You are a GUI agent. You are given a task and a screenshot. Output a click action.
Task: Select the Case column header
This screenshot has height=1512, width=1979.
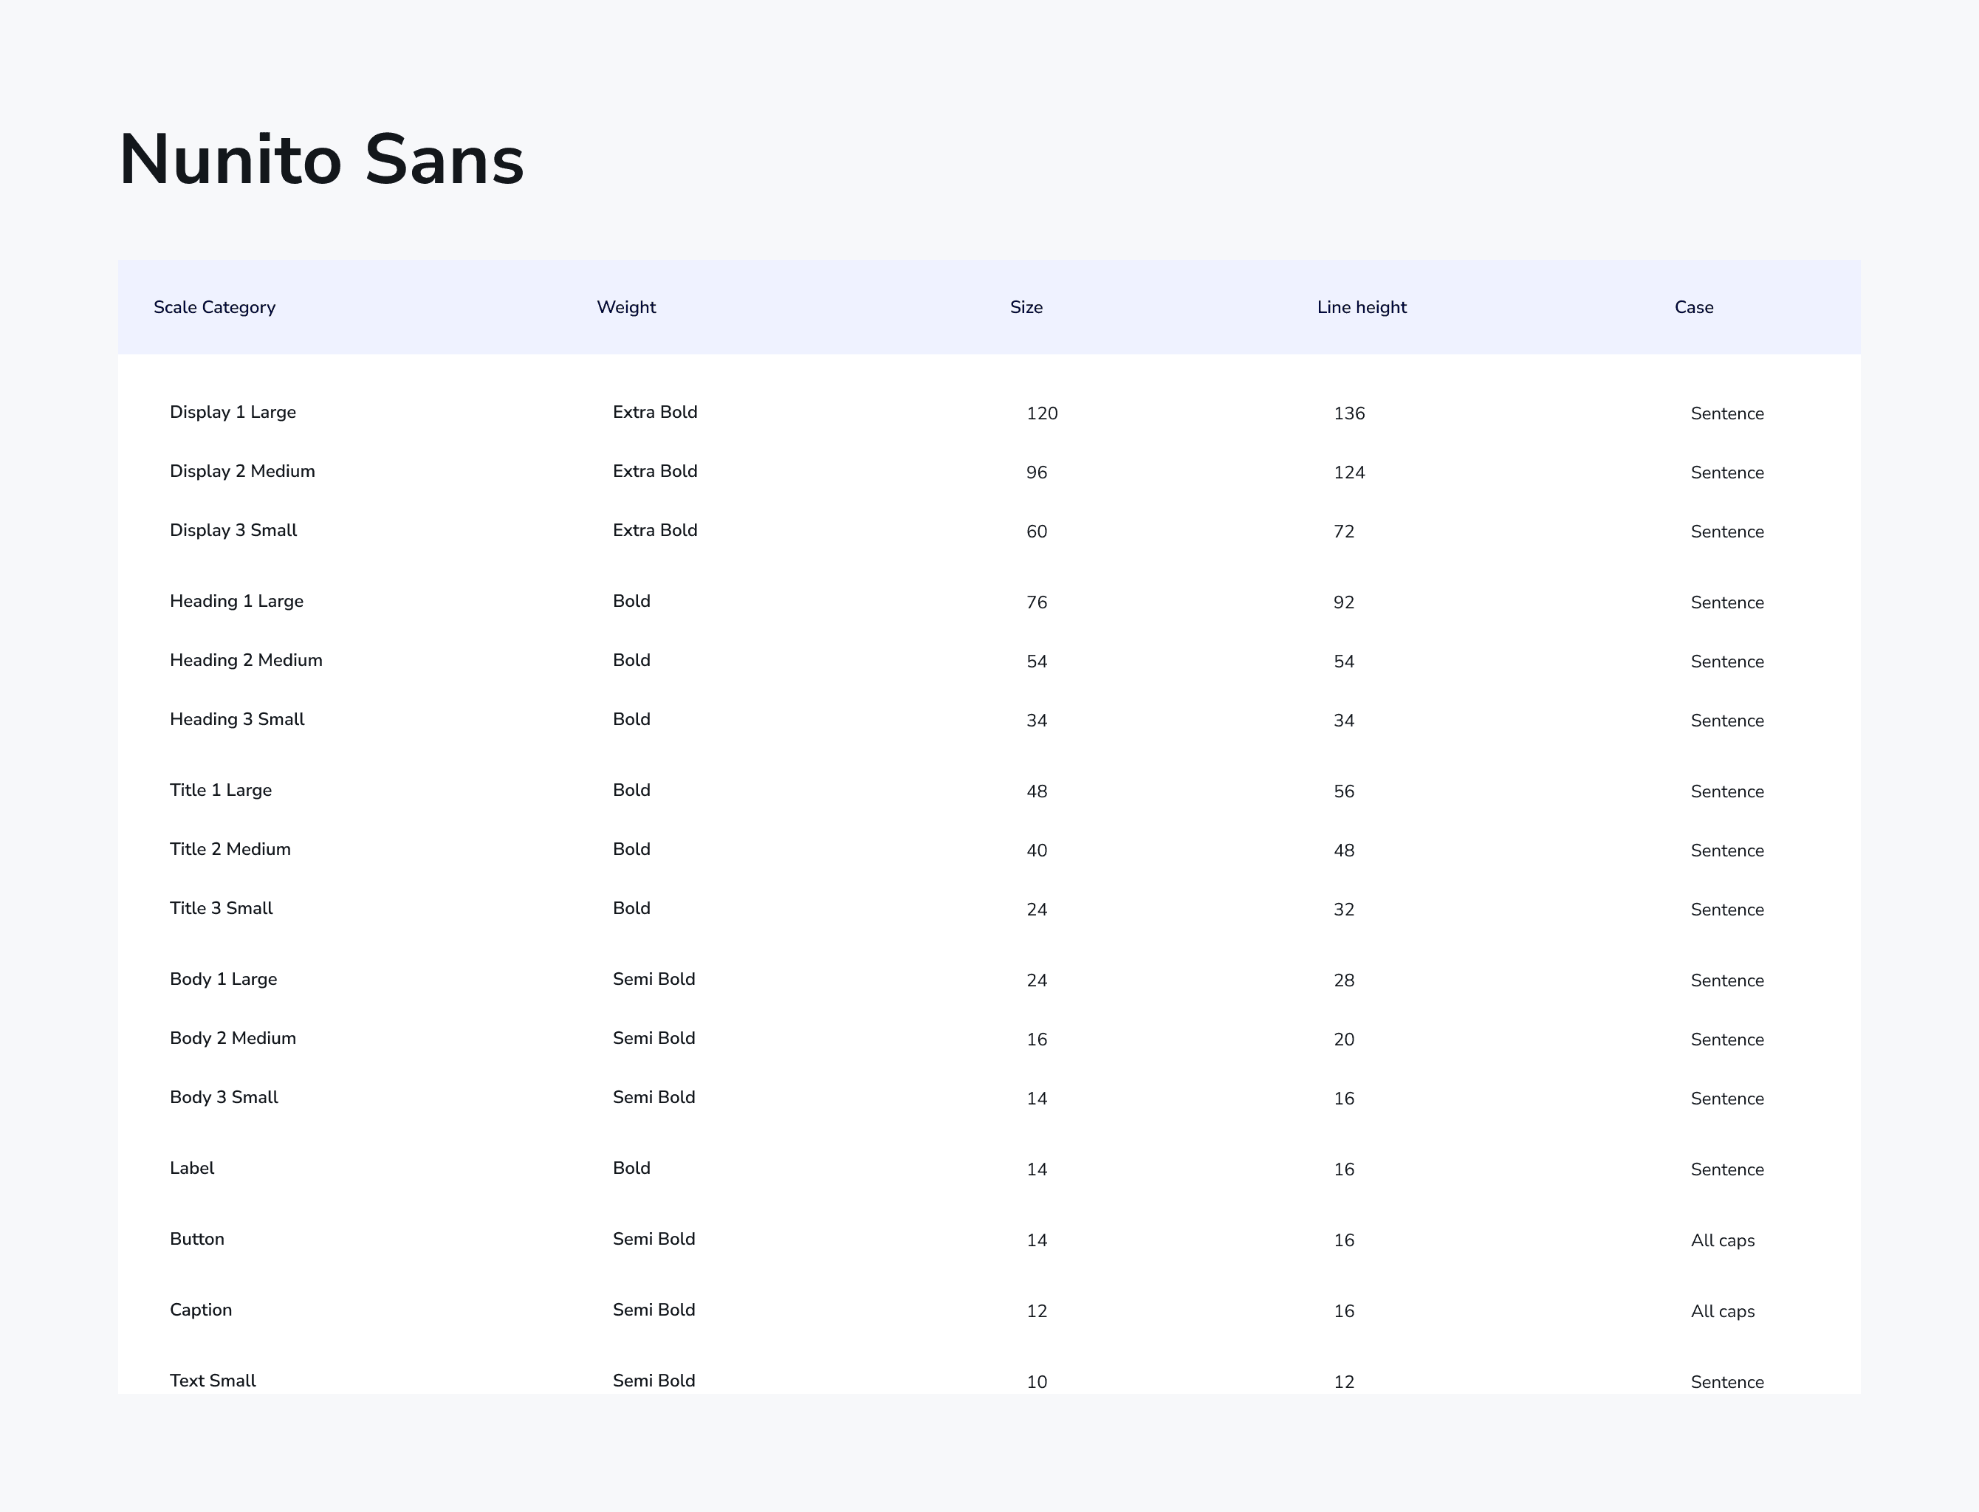pyautogui.click(x=1692, y=307)
